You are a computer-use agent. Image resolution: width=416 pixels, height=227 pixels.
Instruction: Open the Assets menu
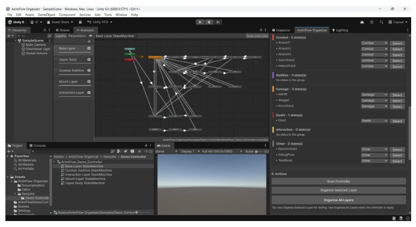[x=30, y=15]
